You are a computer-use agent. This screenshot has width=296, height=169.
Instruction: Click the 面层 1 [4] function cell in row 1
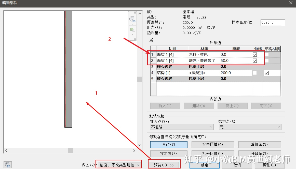[172, 55]
